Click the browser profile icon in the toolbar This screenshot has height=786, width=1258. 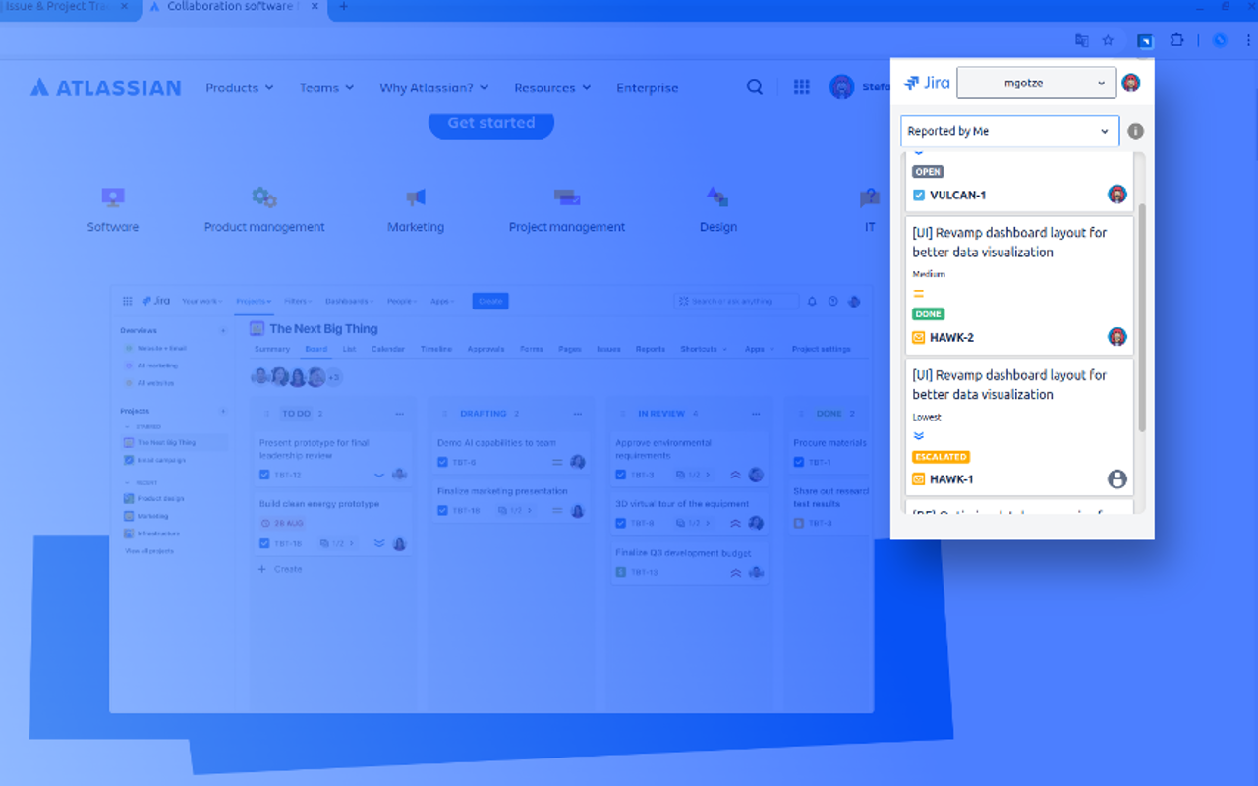1220,40
